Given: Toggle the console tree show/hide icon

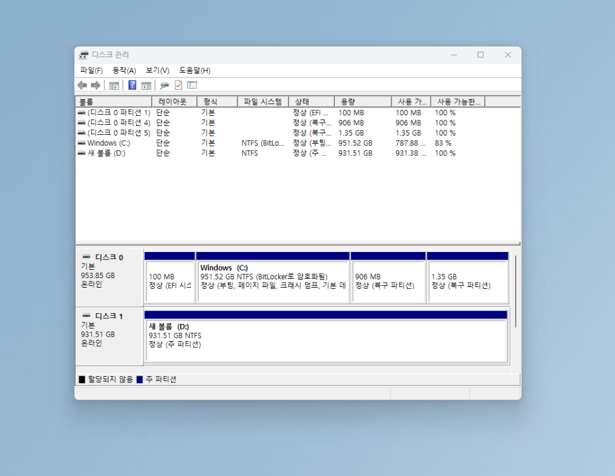Looking at the screenshot, I should click(114, 85).
